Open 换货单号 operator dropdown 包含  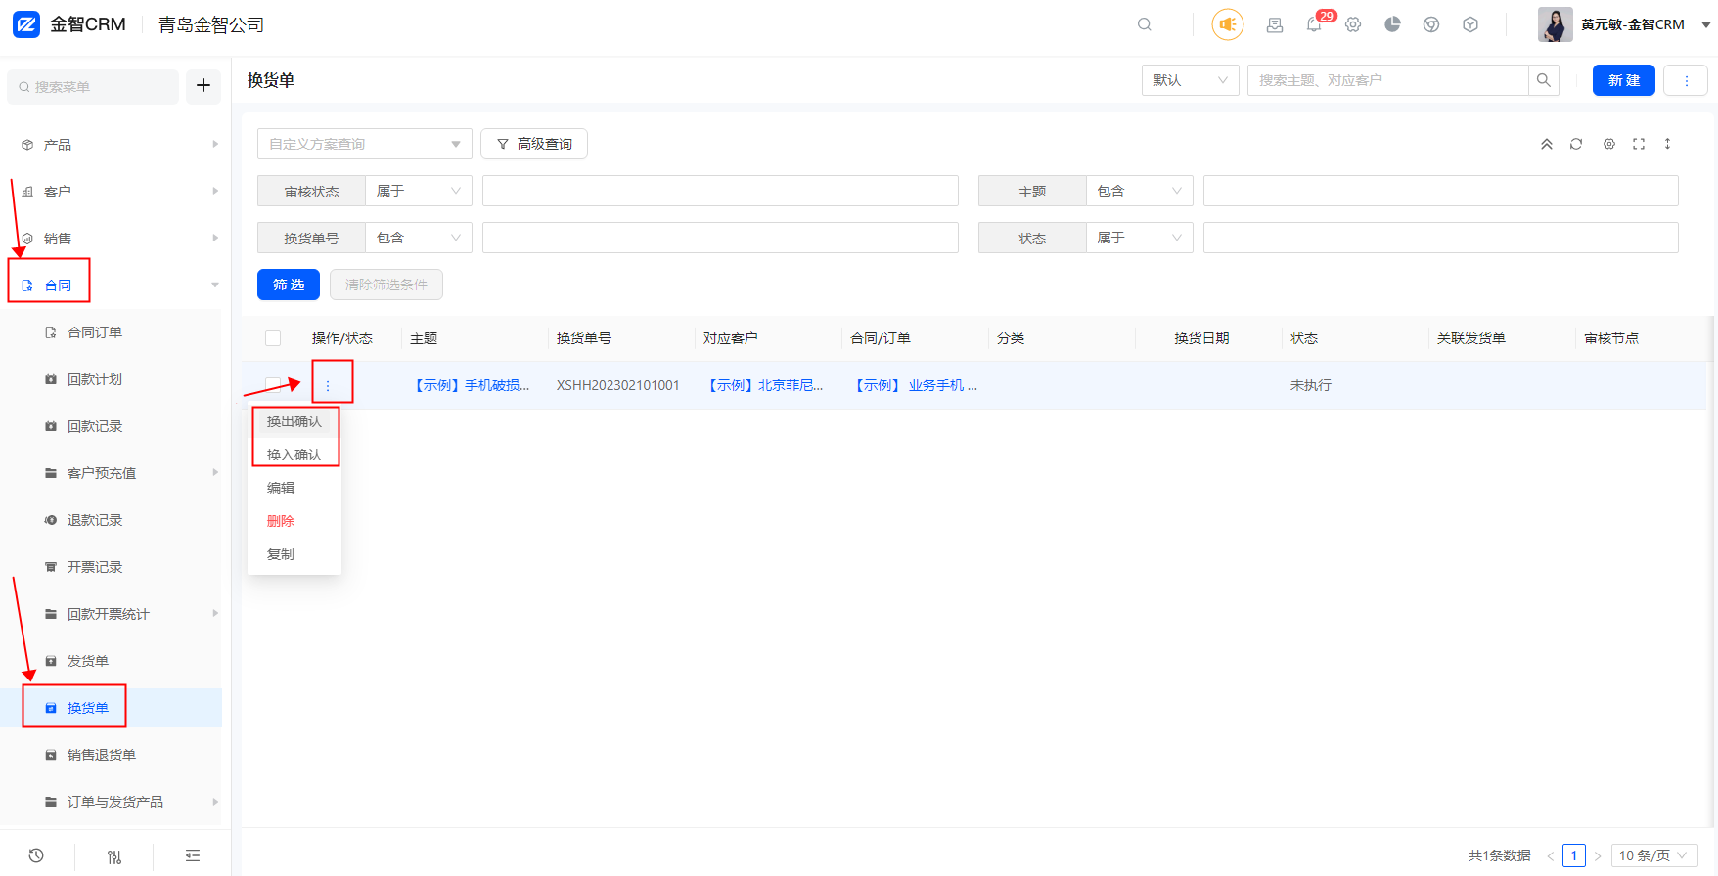pos(419,238)
